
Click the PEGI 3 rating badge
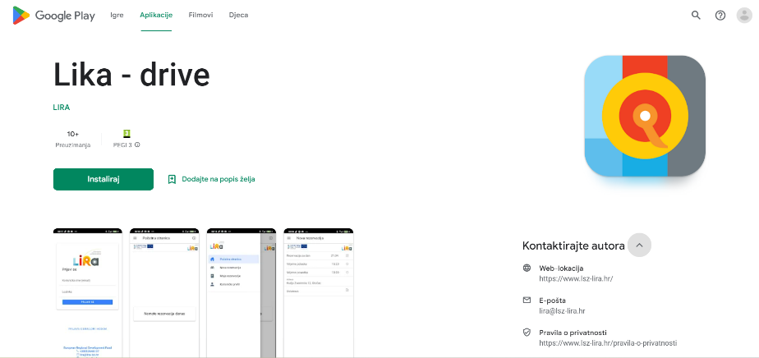click(x=126, y=134)
